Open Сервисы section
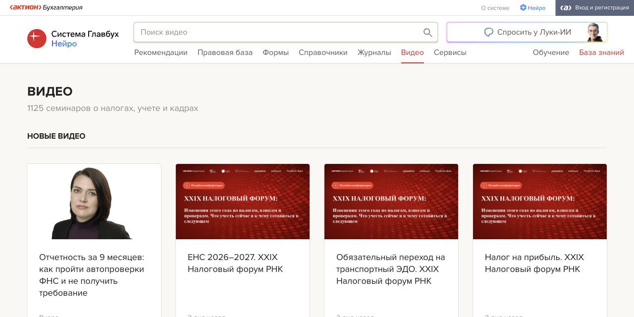 click(450, 53)
